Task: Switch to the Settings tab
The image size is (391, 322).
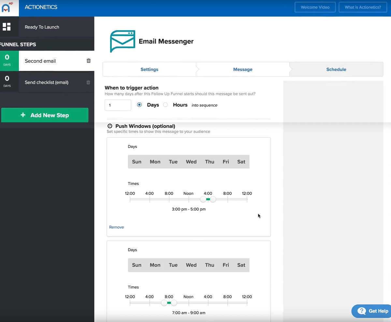Action: (x=149, y=70)
